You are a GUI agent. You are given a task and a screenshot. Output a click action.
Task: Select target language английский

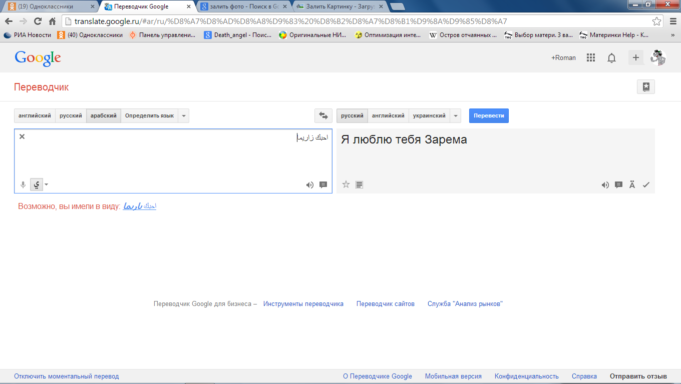click(x=388, y=115)
